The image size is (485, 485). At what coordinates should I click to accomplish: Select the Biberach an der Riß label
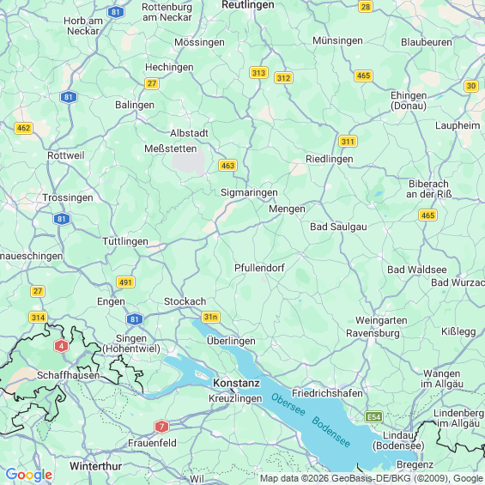(x=428, y=189)
